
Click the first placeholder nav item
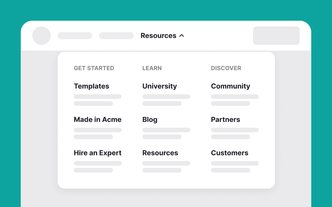pos(75,36)
